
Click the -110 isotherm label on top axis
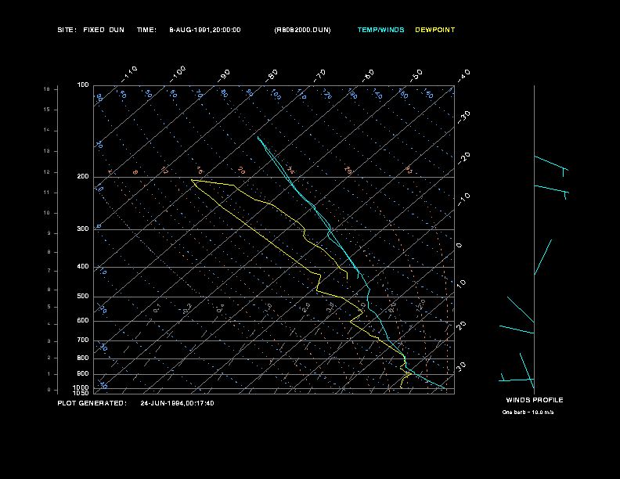pos(129,74)
